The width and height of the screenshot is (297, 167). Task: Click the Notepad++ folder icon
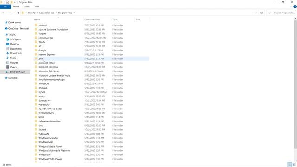pyautogui.click(x=36, y=100)
